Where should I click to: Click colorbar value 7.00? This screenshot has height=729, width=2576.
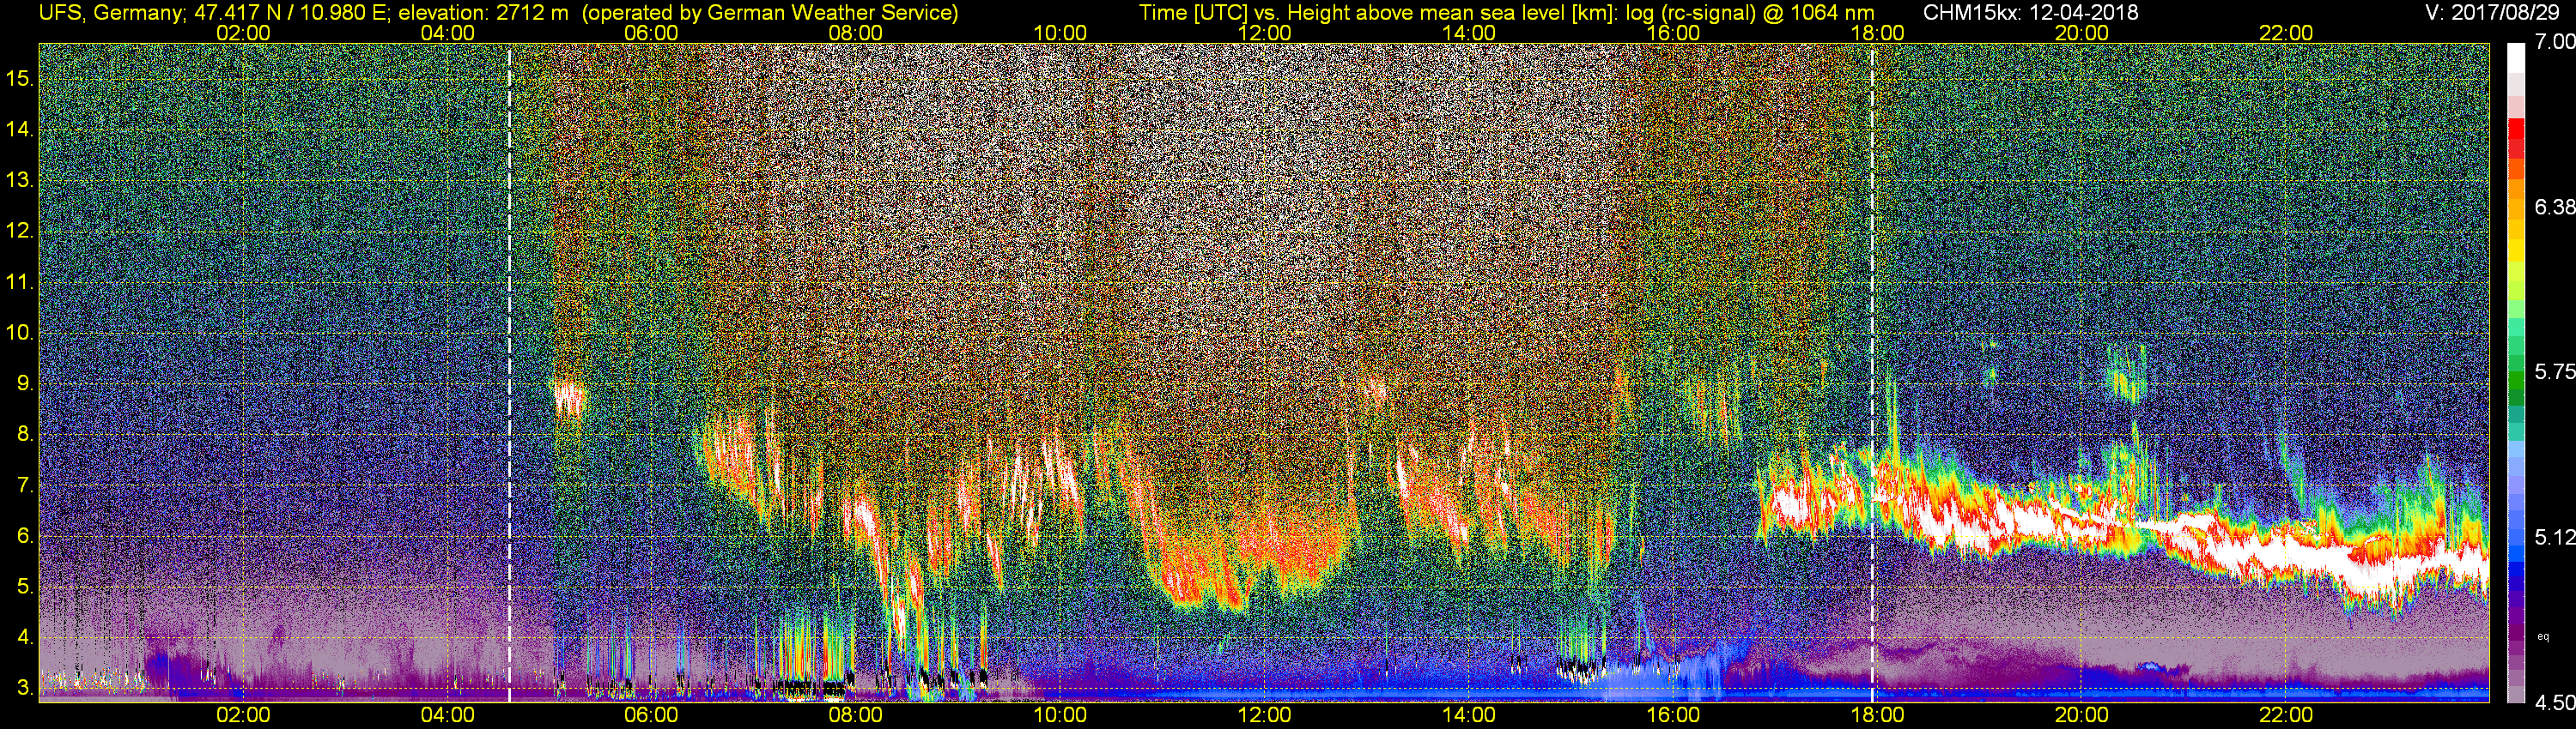[2554, 41]
